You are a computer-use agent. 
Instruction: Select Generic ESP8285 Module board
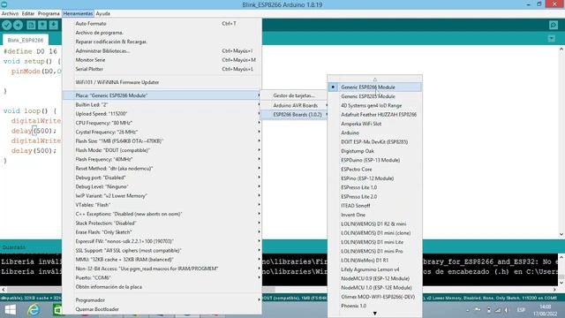coord(374,96)
